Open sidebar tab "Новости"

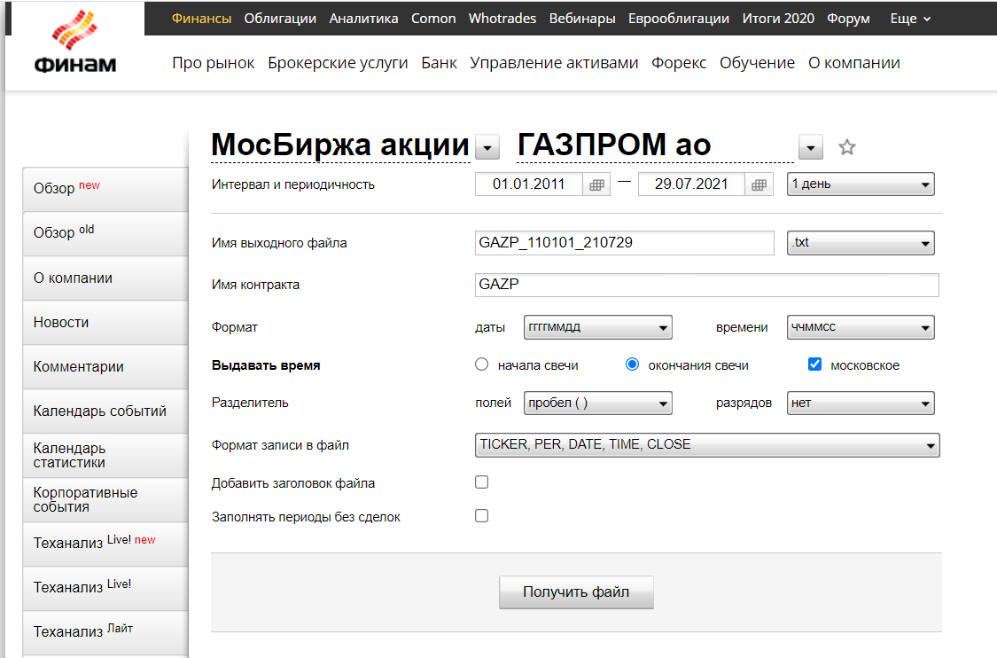point(105,323)
